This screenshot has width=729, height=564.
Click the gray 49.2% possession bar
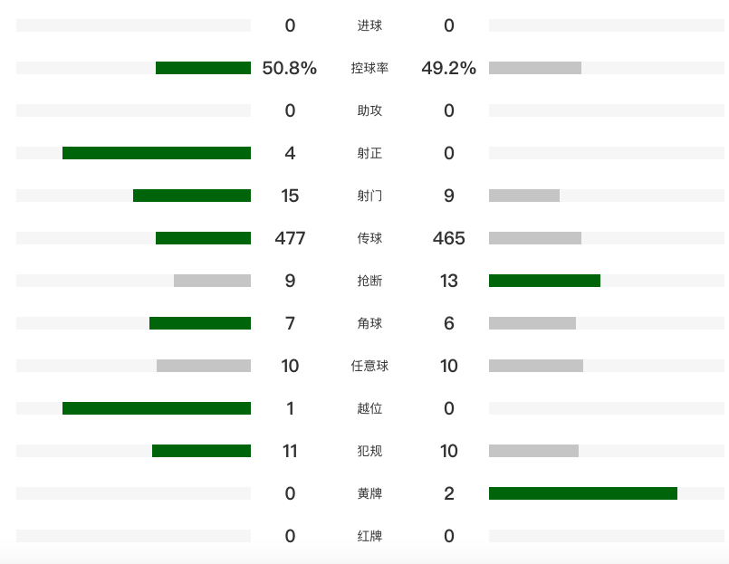(535, 68)
